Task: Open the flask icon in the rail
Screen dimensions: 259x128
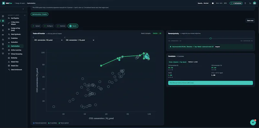Action: (3, 30)
